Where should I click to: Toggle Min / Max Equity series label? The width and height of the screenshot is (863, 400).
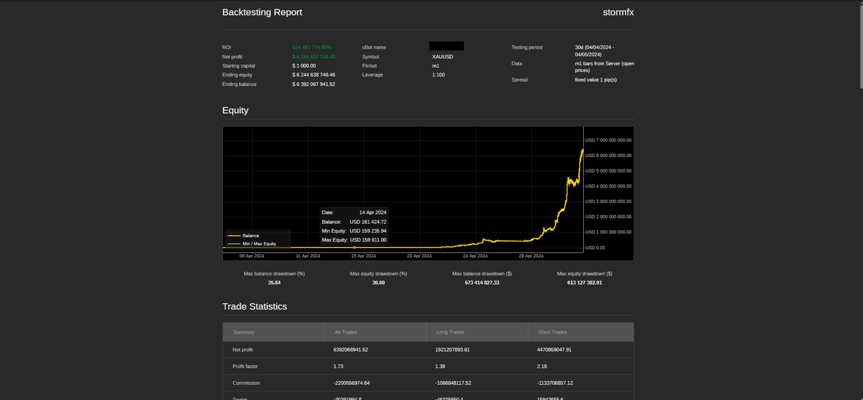[259, 244]
